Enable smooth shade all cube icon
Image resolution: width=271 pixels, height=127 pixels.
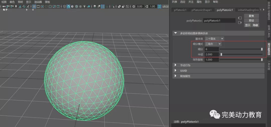tap(69, 6)
